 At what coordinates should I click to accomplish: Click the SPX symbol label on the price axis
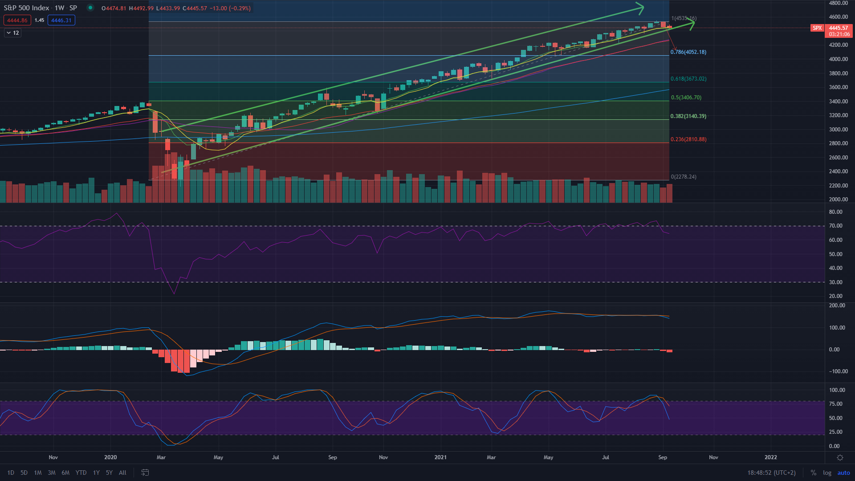click(x=817, y=28)
